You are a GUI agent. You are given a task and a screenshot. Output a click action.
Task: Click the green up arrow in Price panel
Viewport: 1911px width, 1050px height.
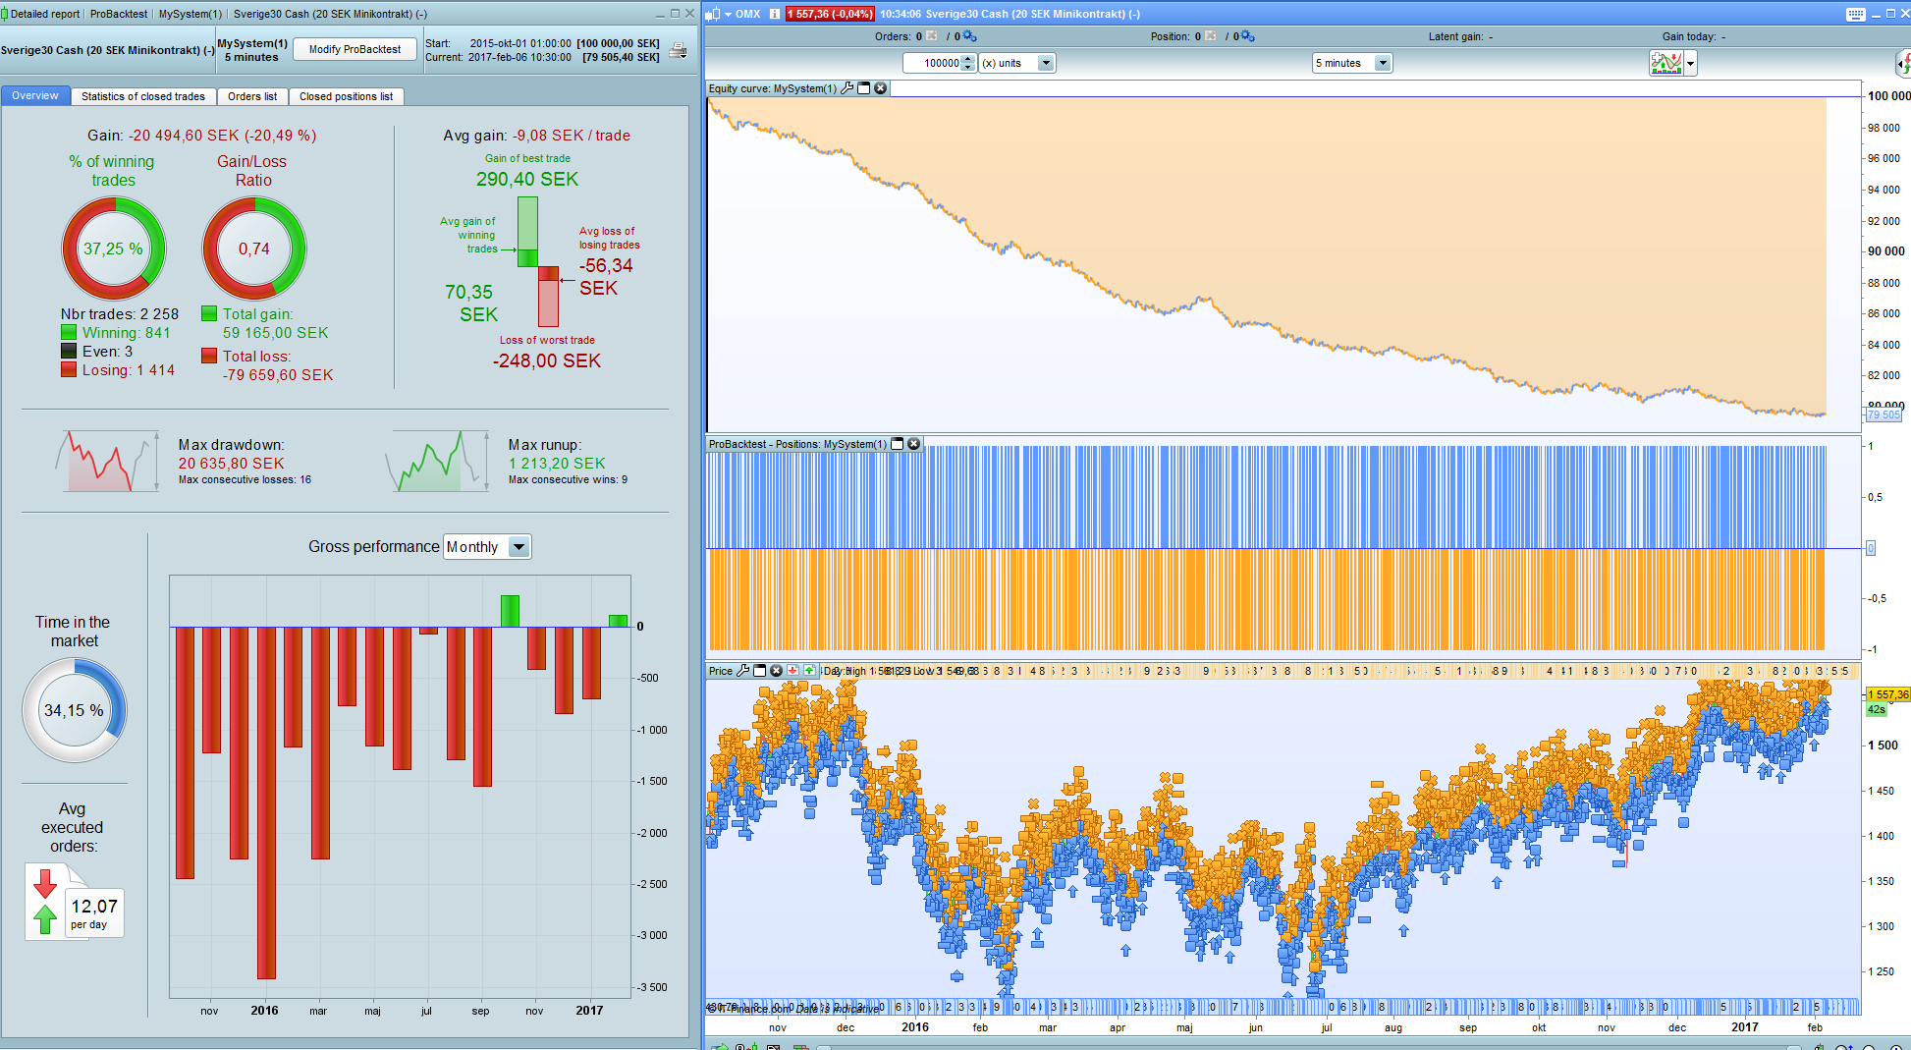click(809, 671)
